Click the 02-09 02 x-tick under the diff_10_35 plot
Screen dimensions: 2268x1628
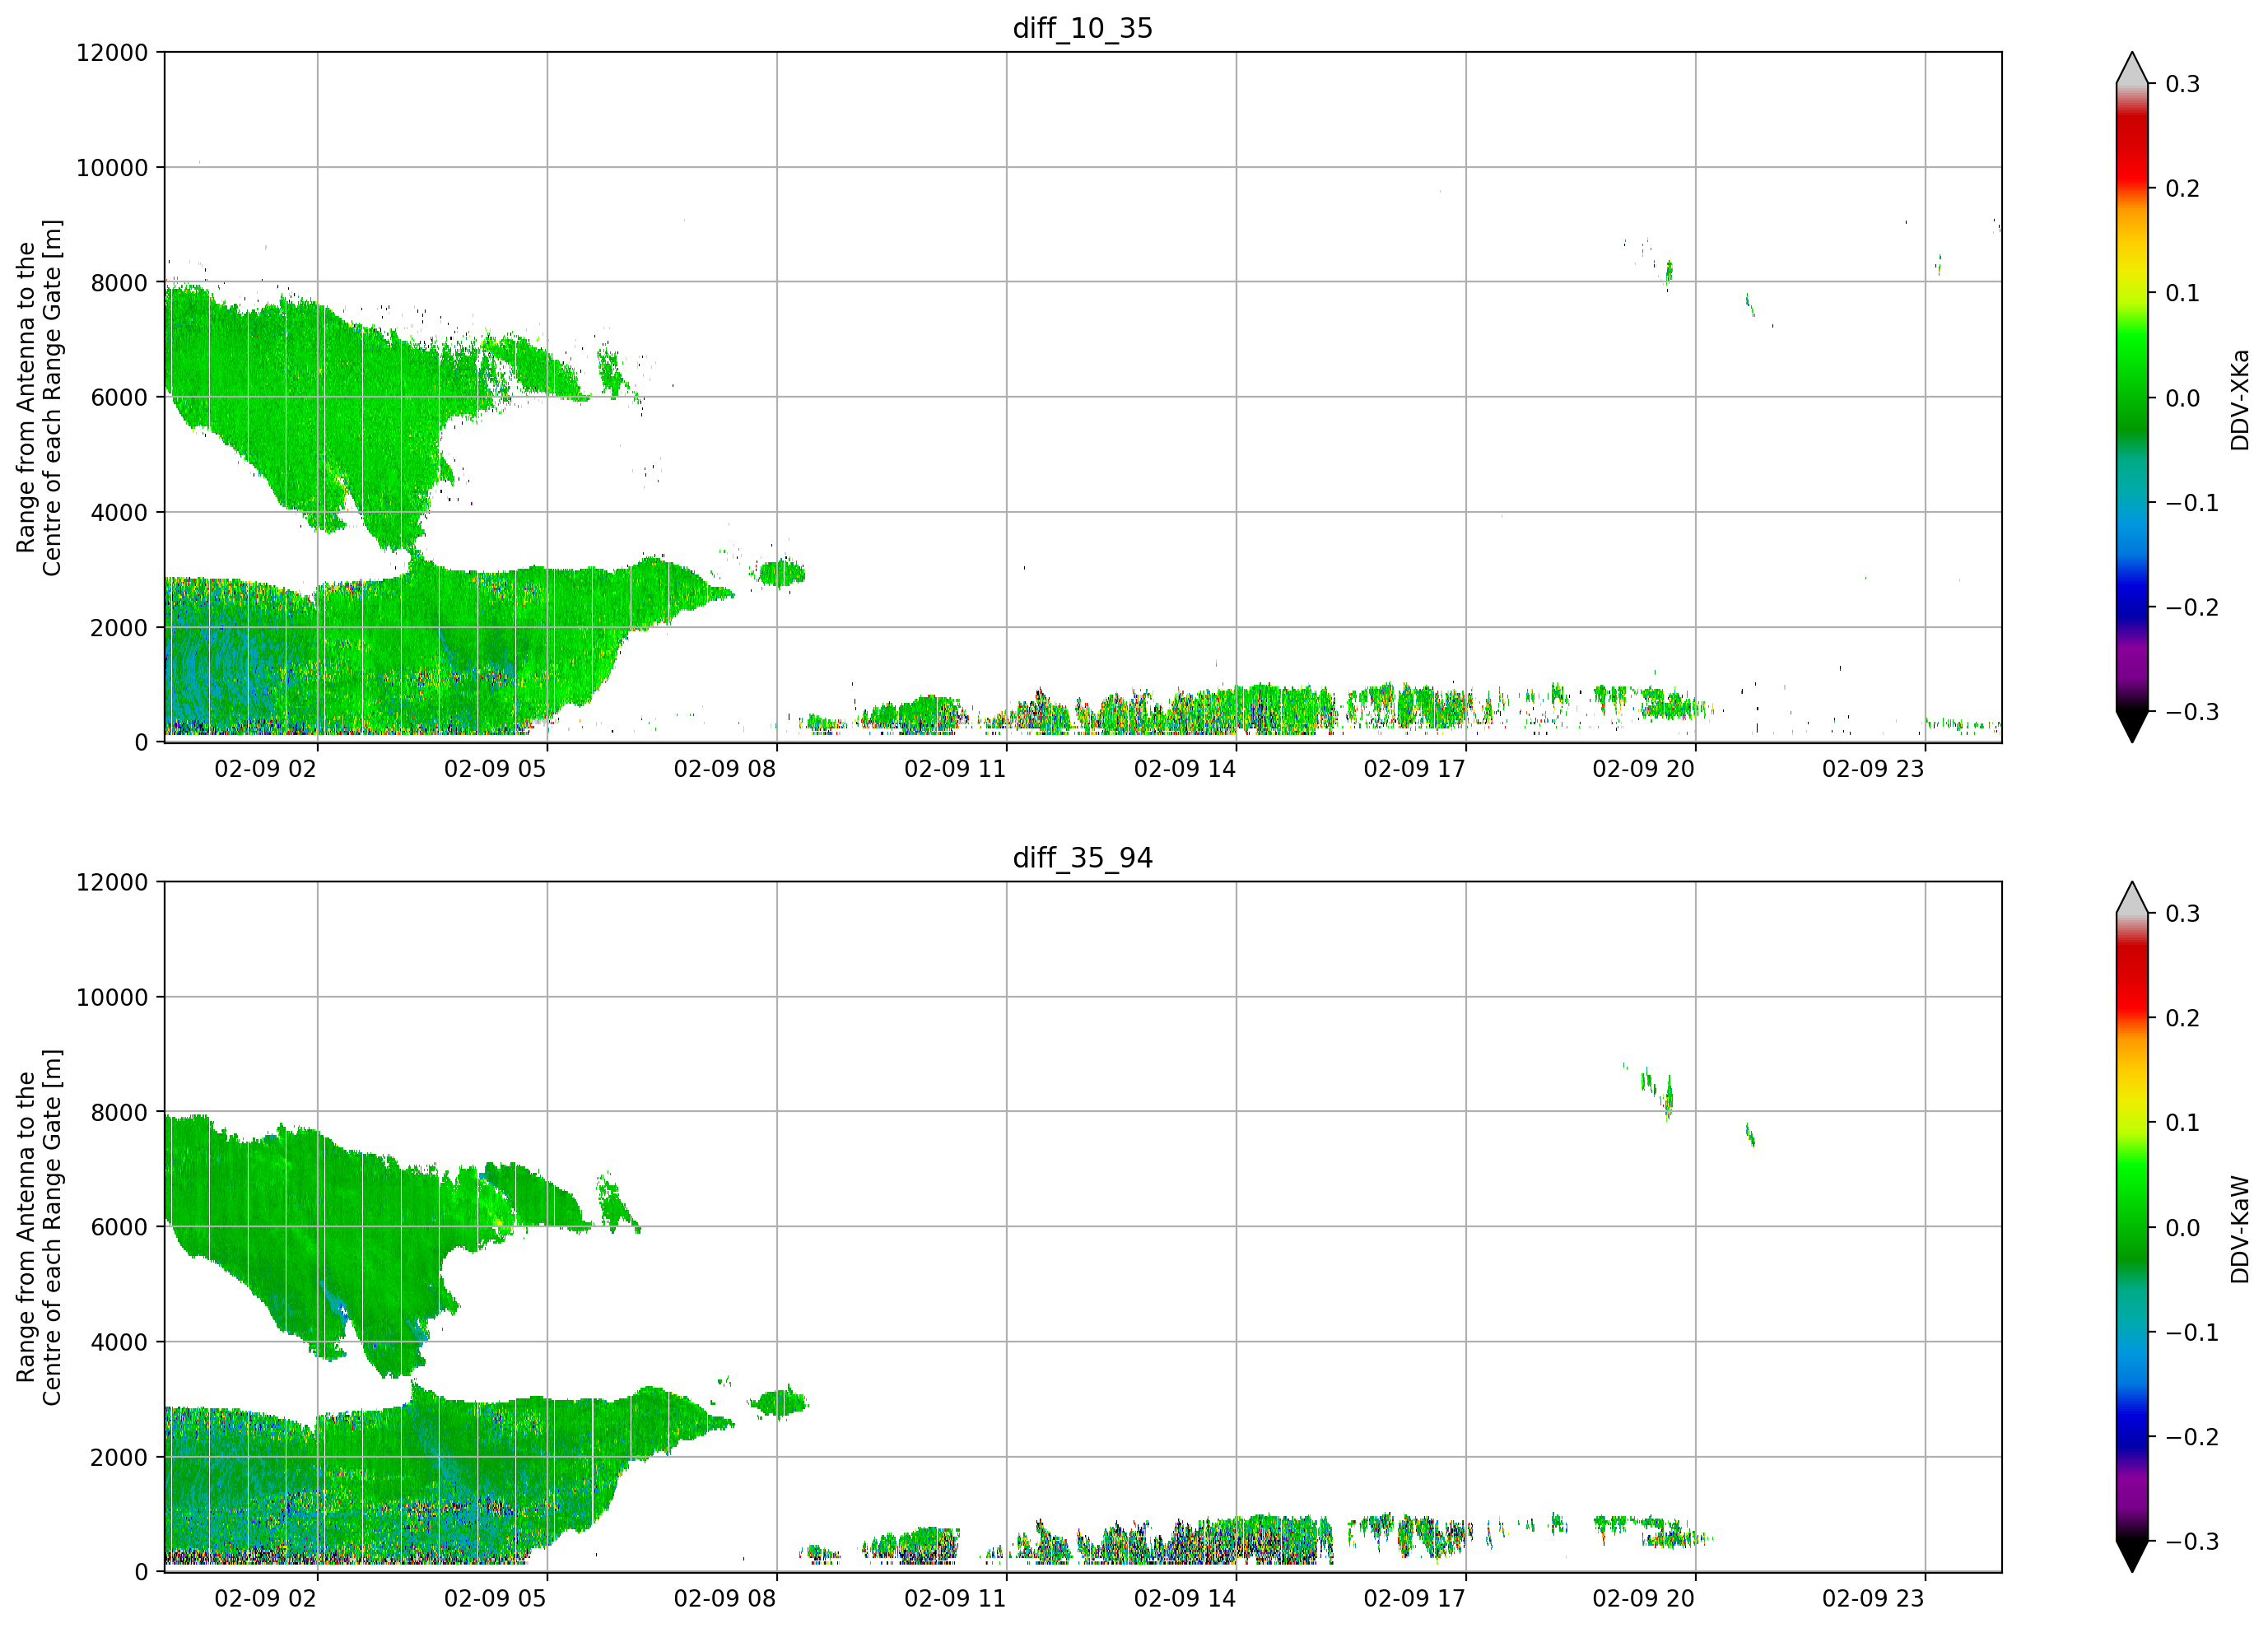pos(266,769)
